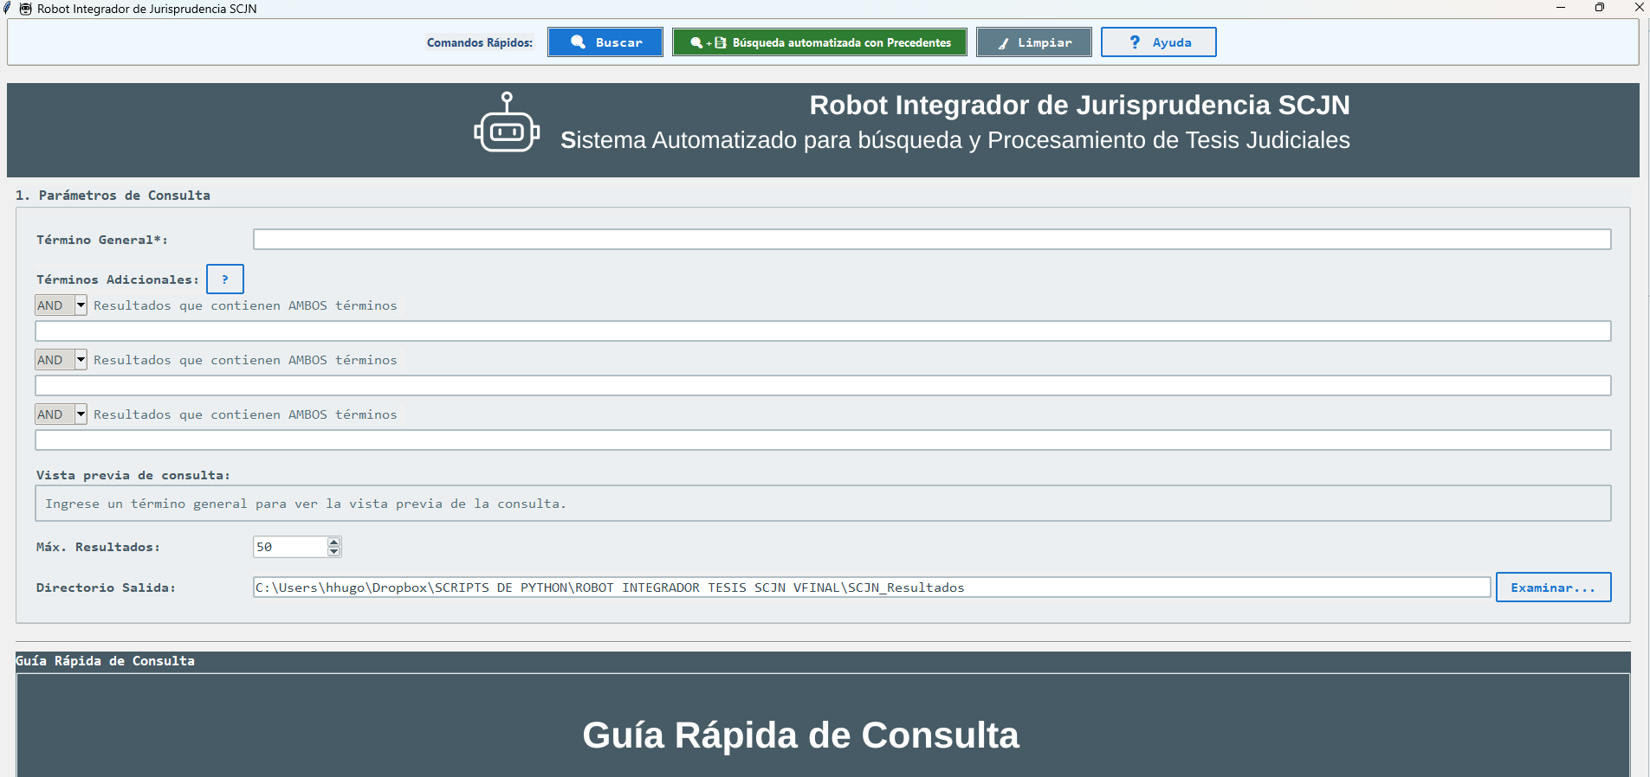Focus the Término General input field
Screen dimensions: 1650x777
[932, 240]
